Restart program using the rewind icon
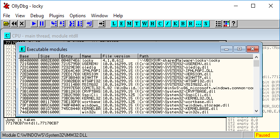The width and height of the screenshot is (280, 139). pyautogui.click(x=14, y=23)
